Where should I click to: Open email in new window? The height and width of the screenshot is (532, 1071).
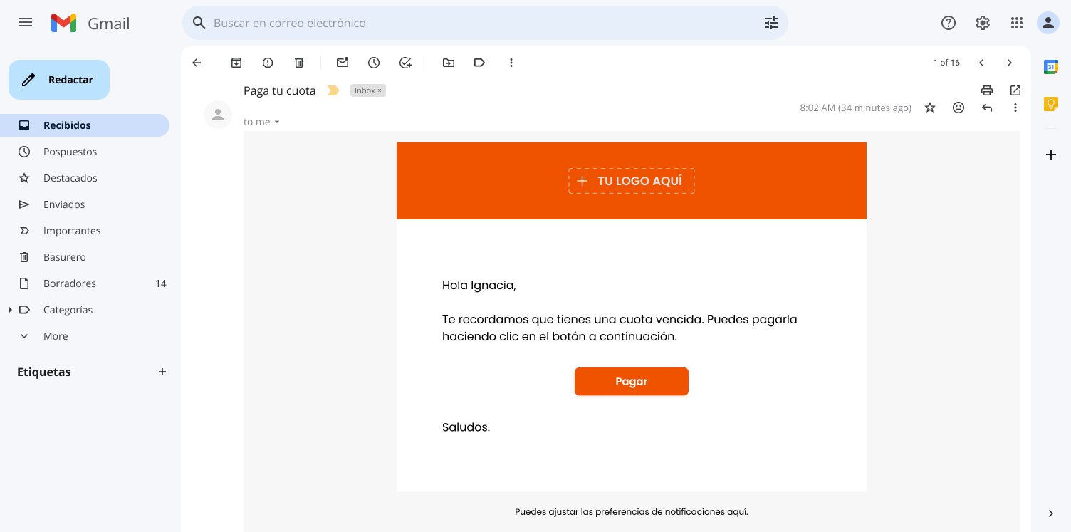coord(1015,90)
